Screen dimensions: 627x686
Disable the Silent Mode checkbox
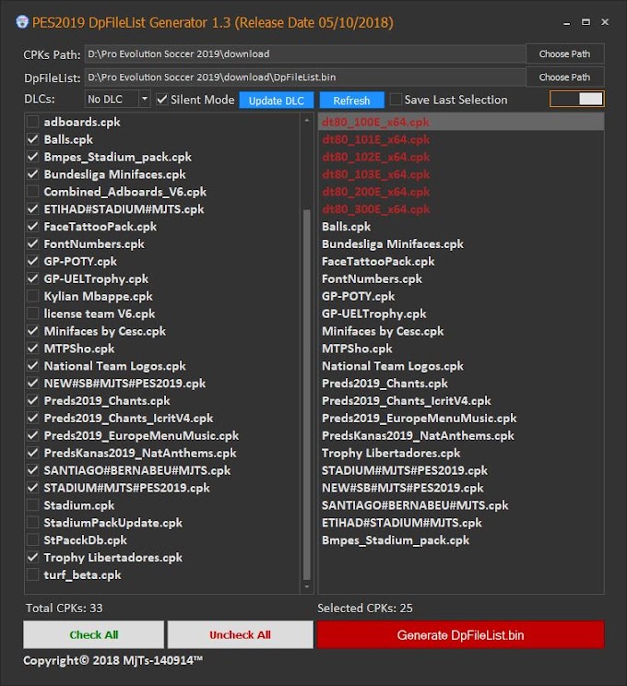coord(162,100)
